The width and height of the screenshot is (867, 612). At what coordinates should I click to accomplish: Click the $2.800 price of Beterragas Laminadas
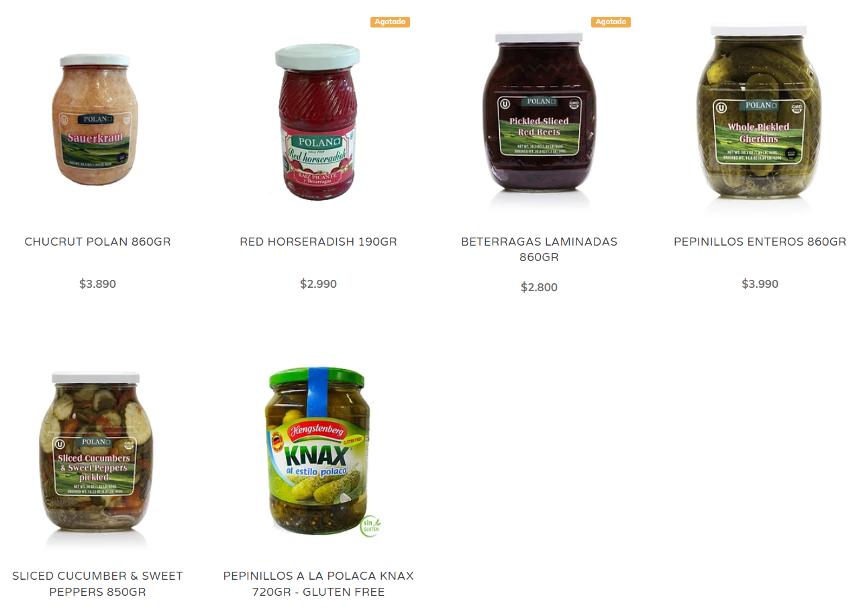(x=540, y=287)
